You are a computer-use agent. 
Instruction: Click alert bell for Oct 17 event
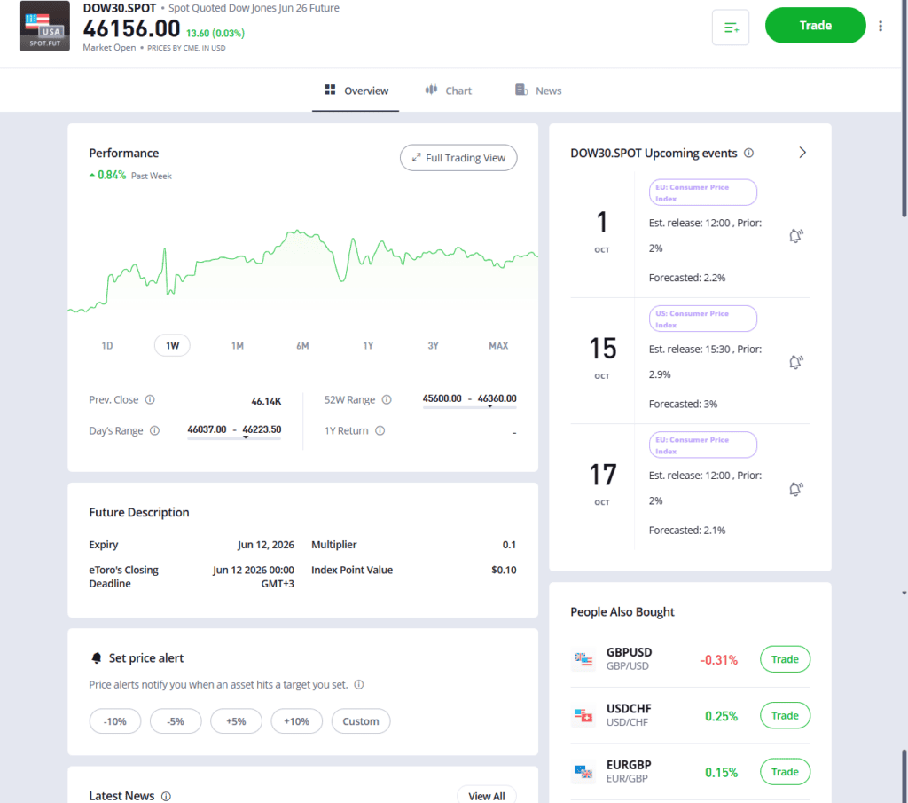point(795,489)
